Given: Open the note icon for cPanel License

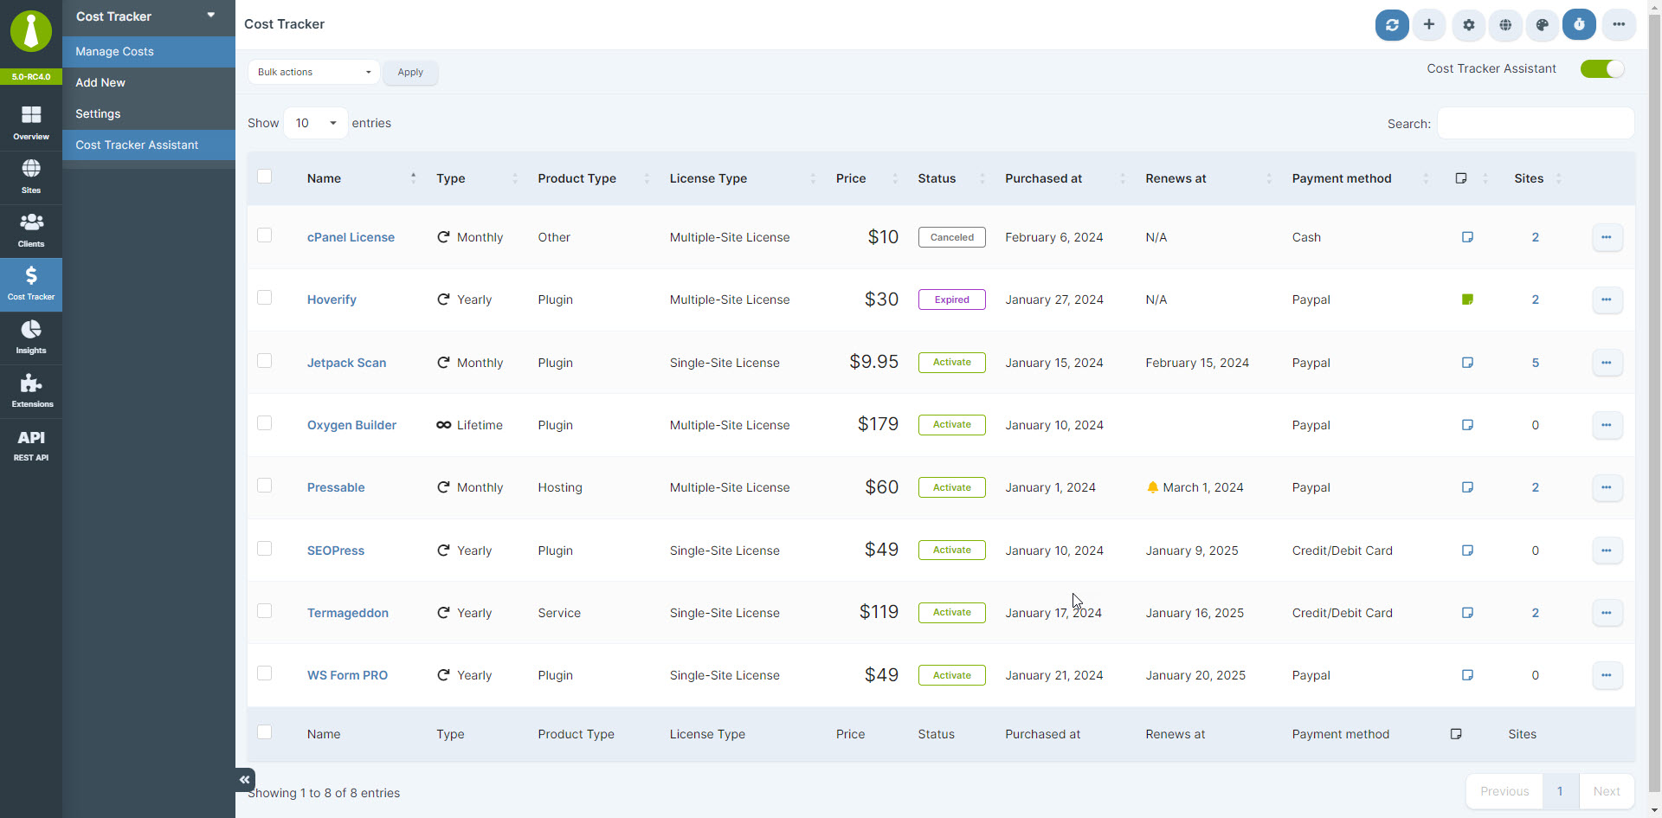Looking at the screenshot, I should click(x=1467, y=237).
